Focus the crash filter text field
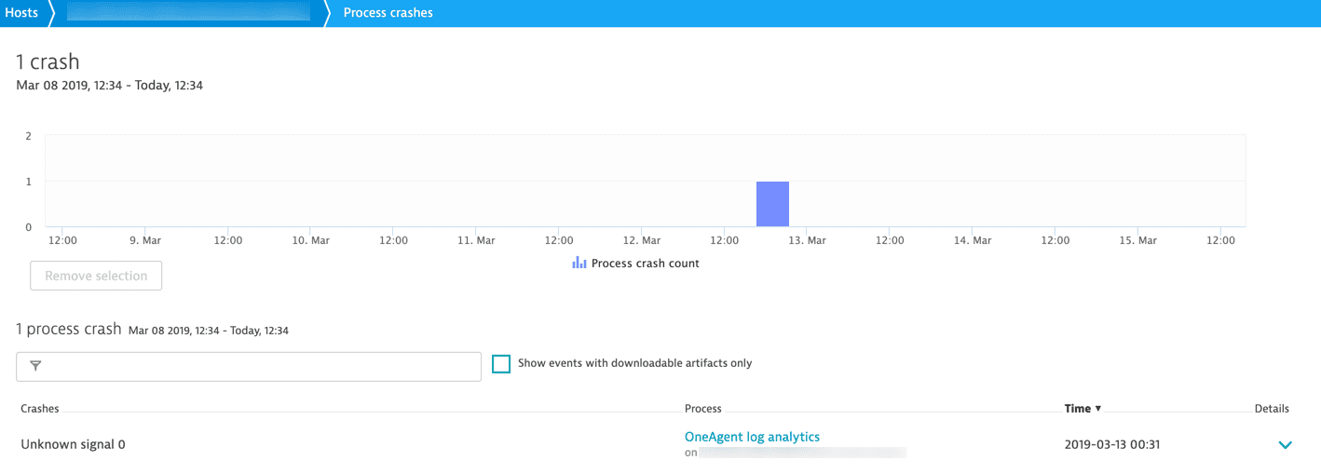The width and height of the screenshot is (1321, 474). (x=261, y=367)
